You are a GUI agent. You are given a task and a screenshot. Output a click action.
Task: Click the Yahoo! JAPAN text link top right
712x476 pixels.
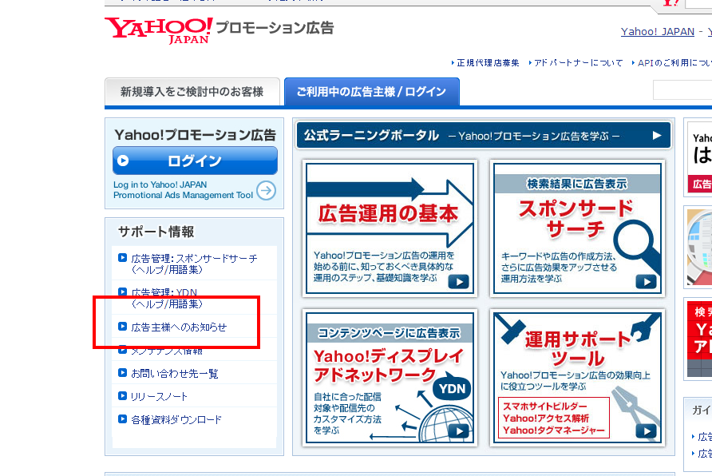click(x=657, y=32)
